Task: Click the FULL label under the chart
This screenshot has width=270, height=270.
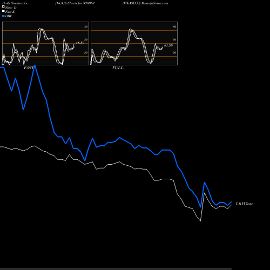Action: pyautogui.click(x=118, y=68)
